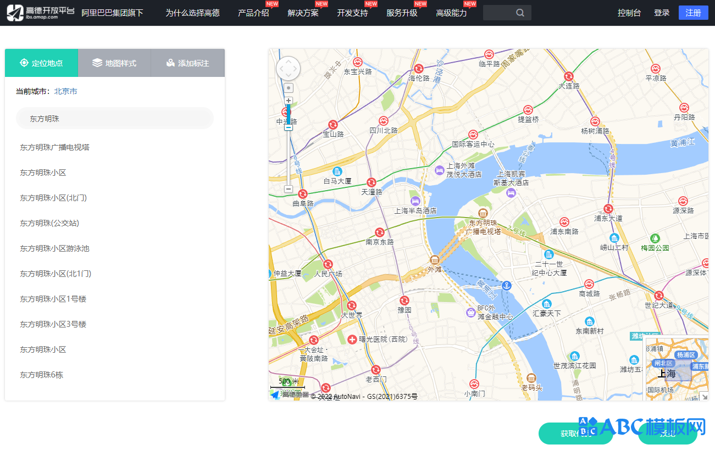
Task: Switch to the 添加标注 tab
Action: coord(188,63)
